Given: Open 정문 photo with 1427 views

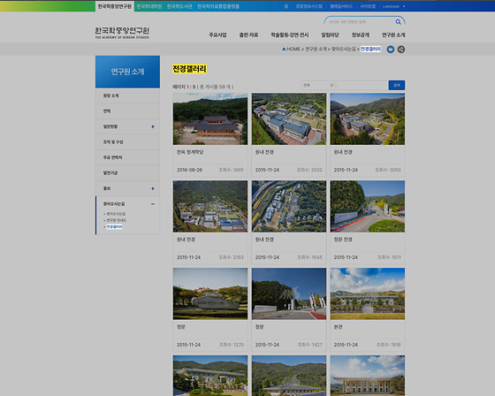Looking at the screenshot, I should tap(289, 294).
